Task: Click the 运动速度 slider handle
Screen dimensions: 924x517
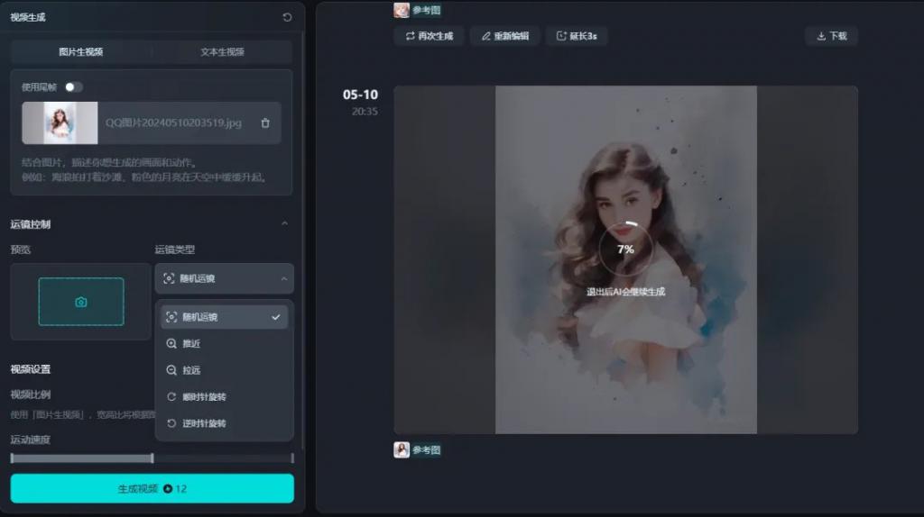Action: 152,458
